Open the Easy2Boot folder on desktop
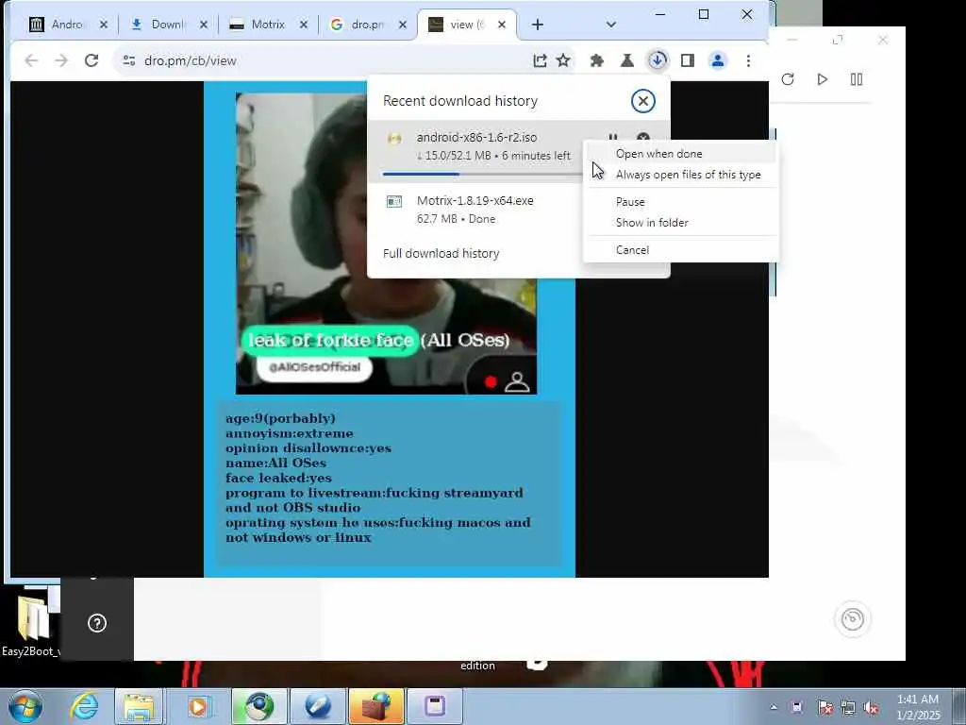The image size is (966, 725). tap(31, 624)
